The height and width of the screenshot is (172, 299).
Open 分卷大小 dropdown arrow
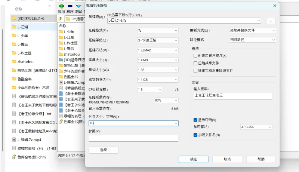point(176,123)
